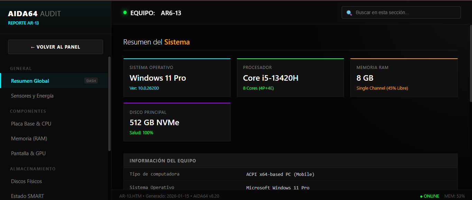Open the REPORTE AR-13 link

point(23,23)
